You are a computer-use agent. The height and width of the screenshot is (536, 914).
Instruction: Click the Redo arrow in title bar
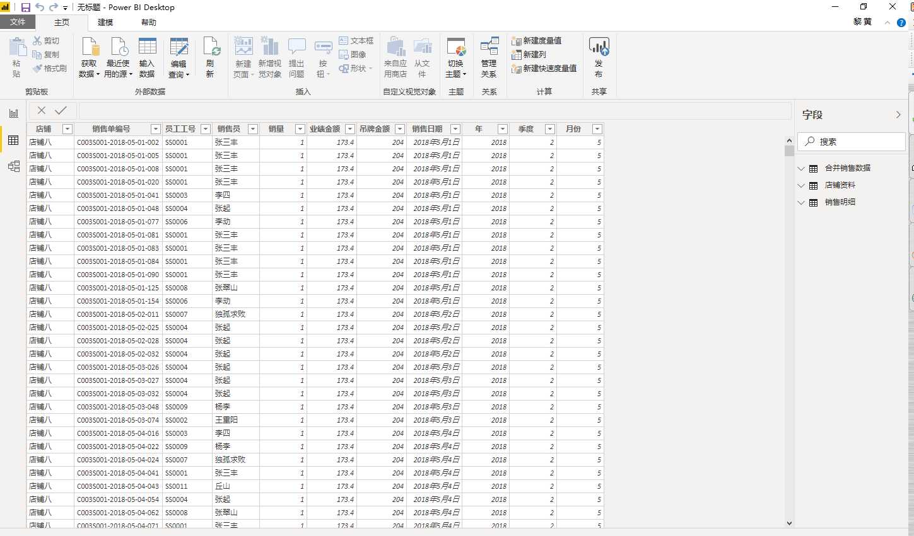[x=54, y=8]
